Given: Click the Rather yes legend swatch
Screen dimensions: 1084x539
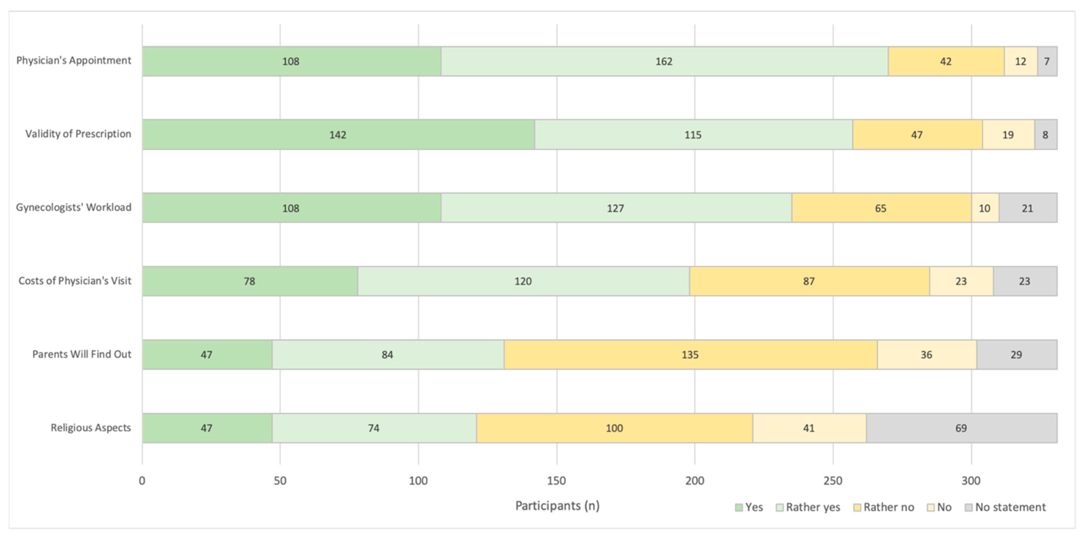Looking at the screenshot, I should (x=779, y=507).
